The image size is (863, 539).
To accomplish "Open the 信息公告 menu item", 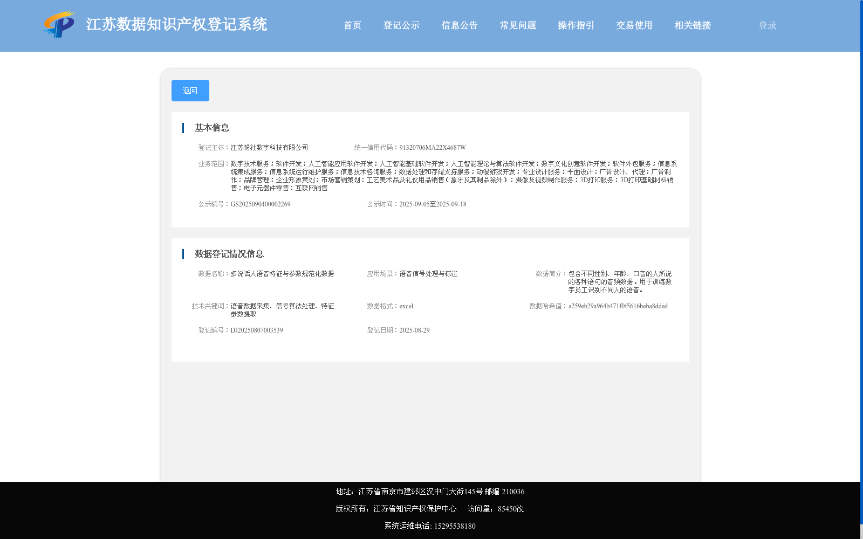I will pos(460,25).
